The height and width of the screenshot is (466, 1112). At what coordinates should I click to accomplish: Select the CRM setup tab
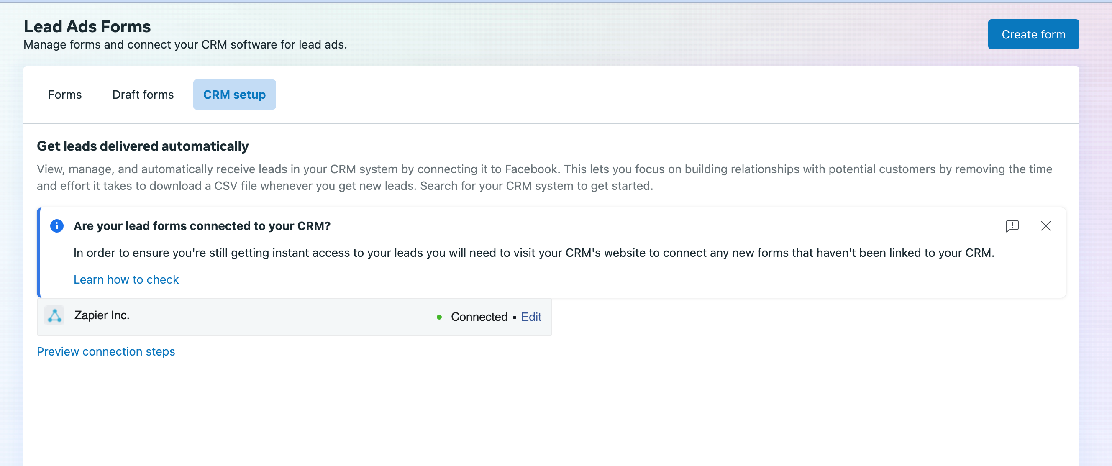pos(234,95)
